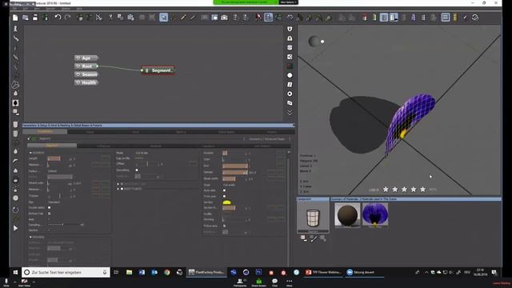512x288 pixels.
Task: Toggle checkbox of the lower tree row
Action: (122, 189)
